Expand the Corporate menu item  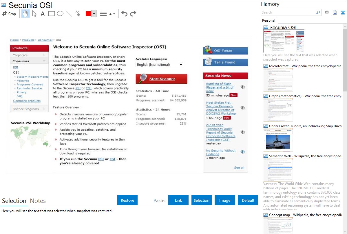pyautogui.click(x=29, y=55)
